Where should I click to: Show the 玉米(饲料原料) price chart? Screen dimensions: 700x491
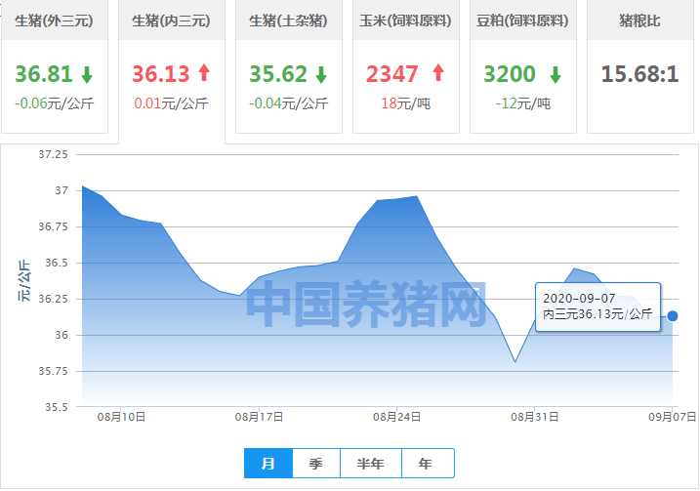point(406,21)
